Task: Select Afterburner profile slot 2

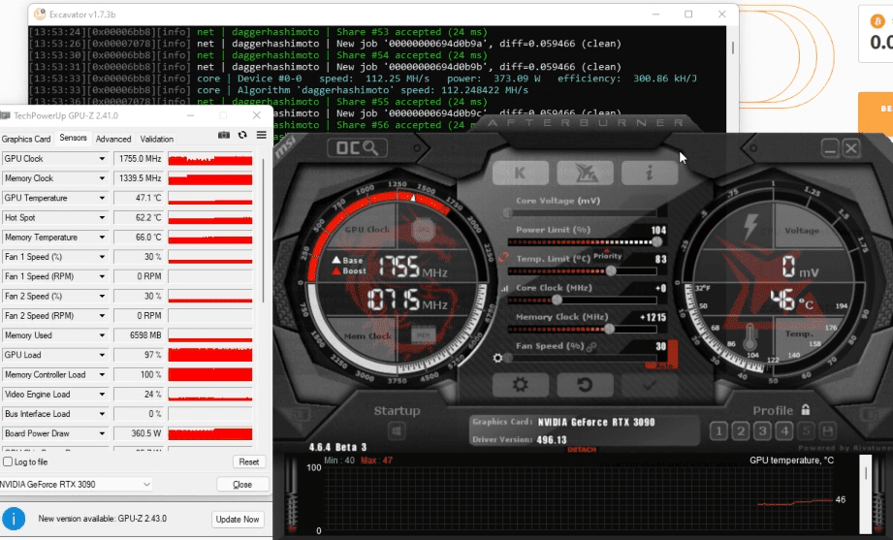Action: point(741,431)
